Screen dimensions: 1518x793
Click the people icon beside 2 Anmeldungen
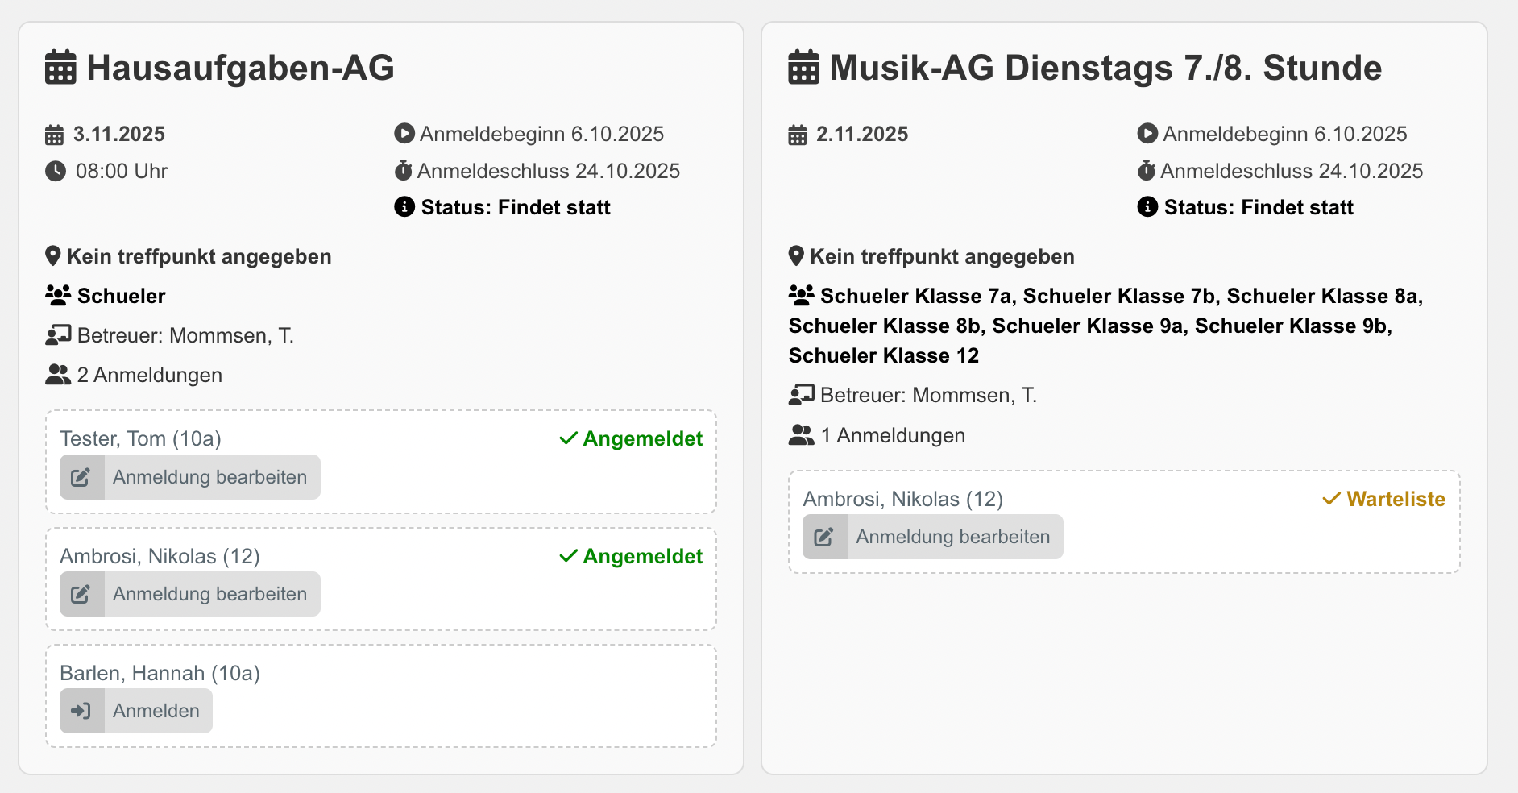(x=58, y=375)
